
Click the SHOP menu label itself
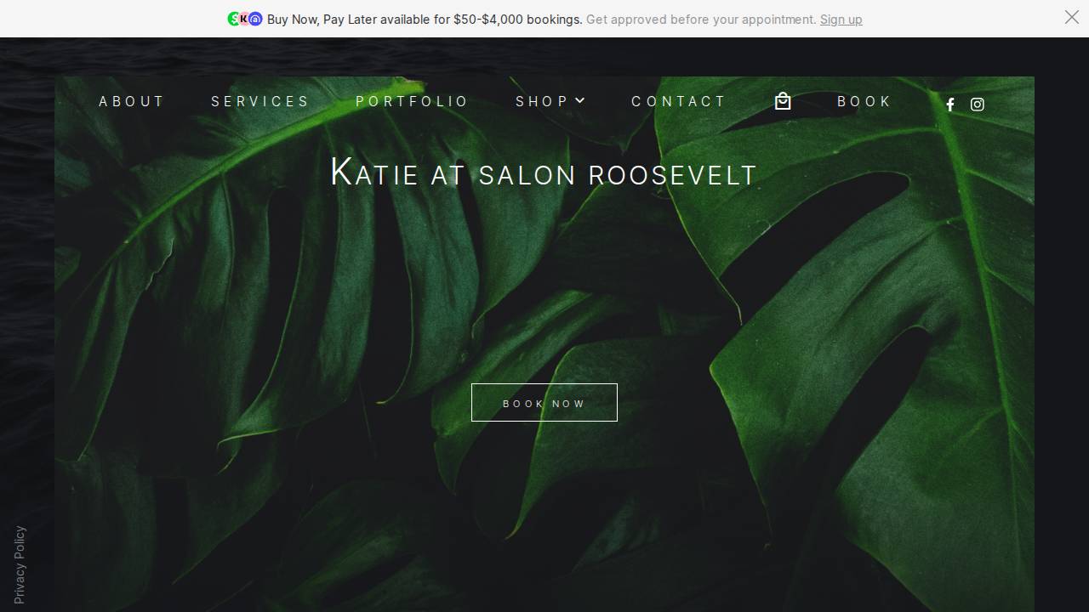(x=542, y=101)
